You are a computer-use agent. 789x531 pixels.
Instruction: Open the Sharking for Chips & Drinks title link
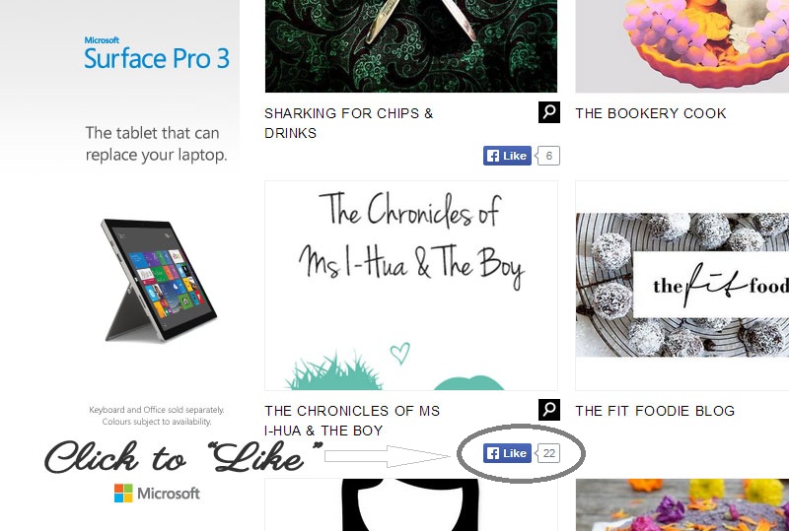tap(349, 123)
